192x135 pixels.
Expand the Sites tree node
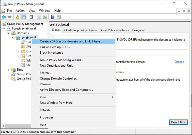8,70
